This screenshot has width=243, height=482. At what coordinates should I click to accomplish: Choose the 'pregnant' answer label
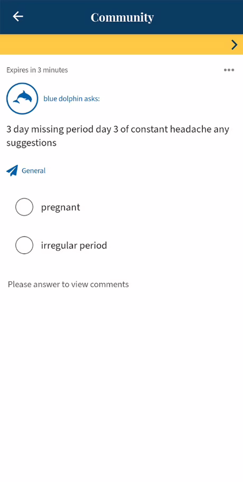(61, 208)
